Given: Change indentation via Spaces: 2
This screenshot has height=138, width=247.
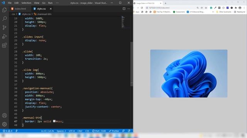Looking at the screenshot, I should coord(61,131).
